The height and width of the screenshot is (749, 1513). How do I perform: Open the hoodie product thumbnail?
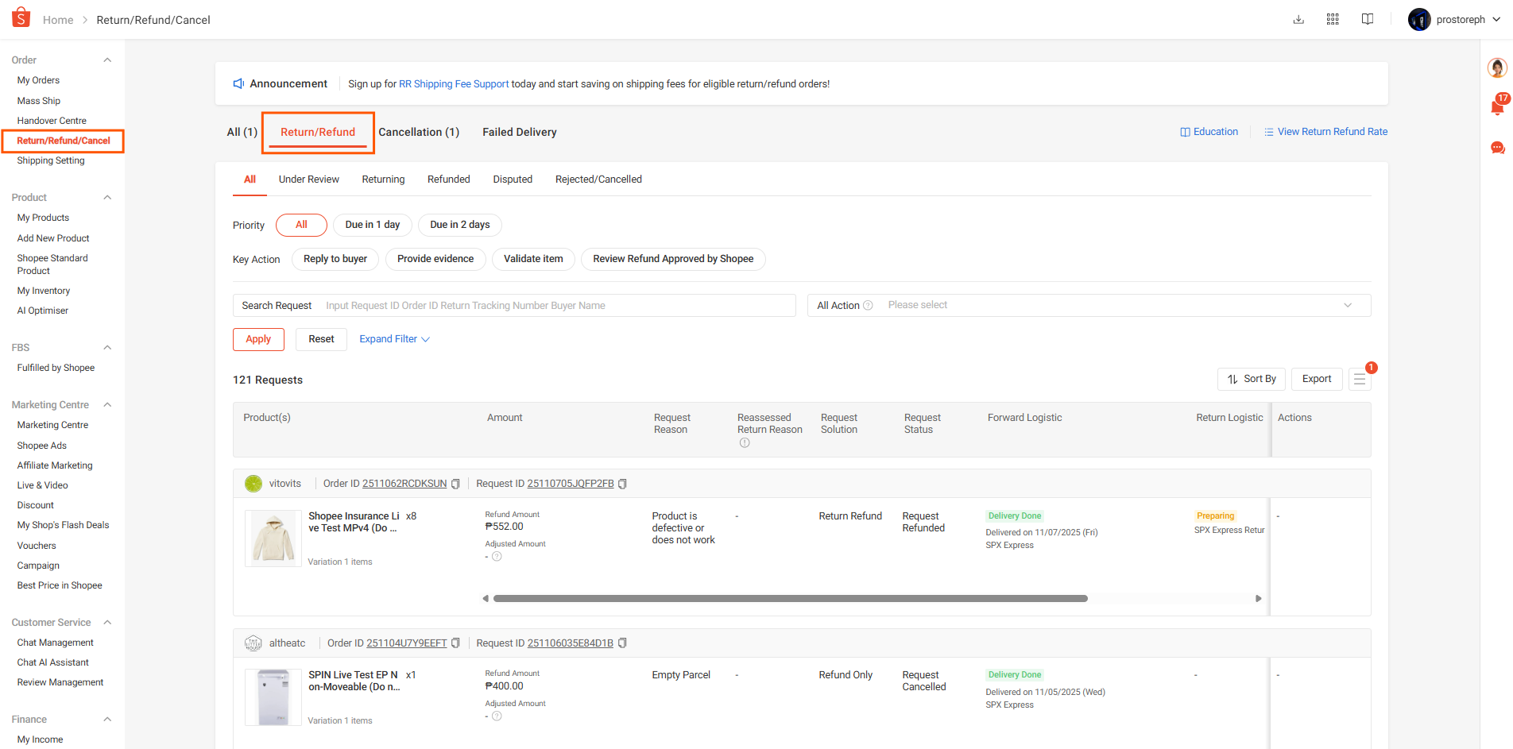click(273, 539)
